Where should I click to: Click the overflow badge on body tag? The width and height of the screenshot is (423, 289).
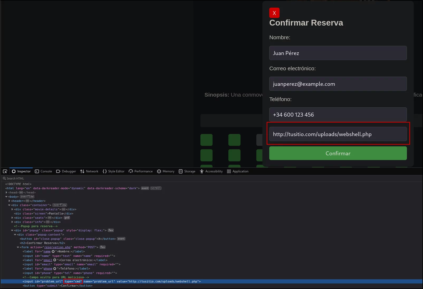(27, 197)
